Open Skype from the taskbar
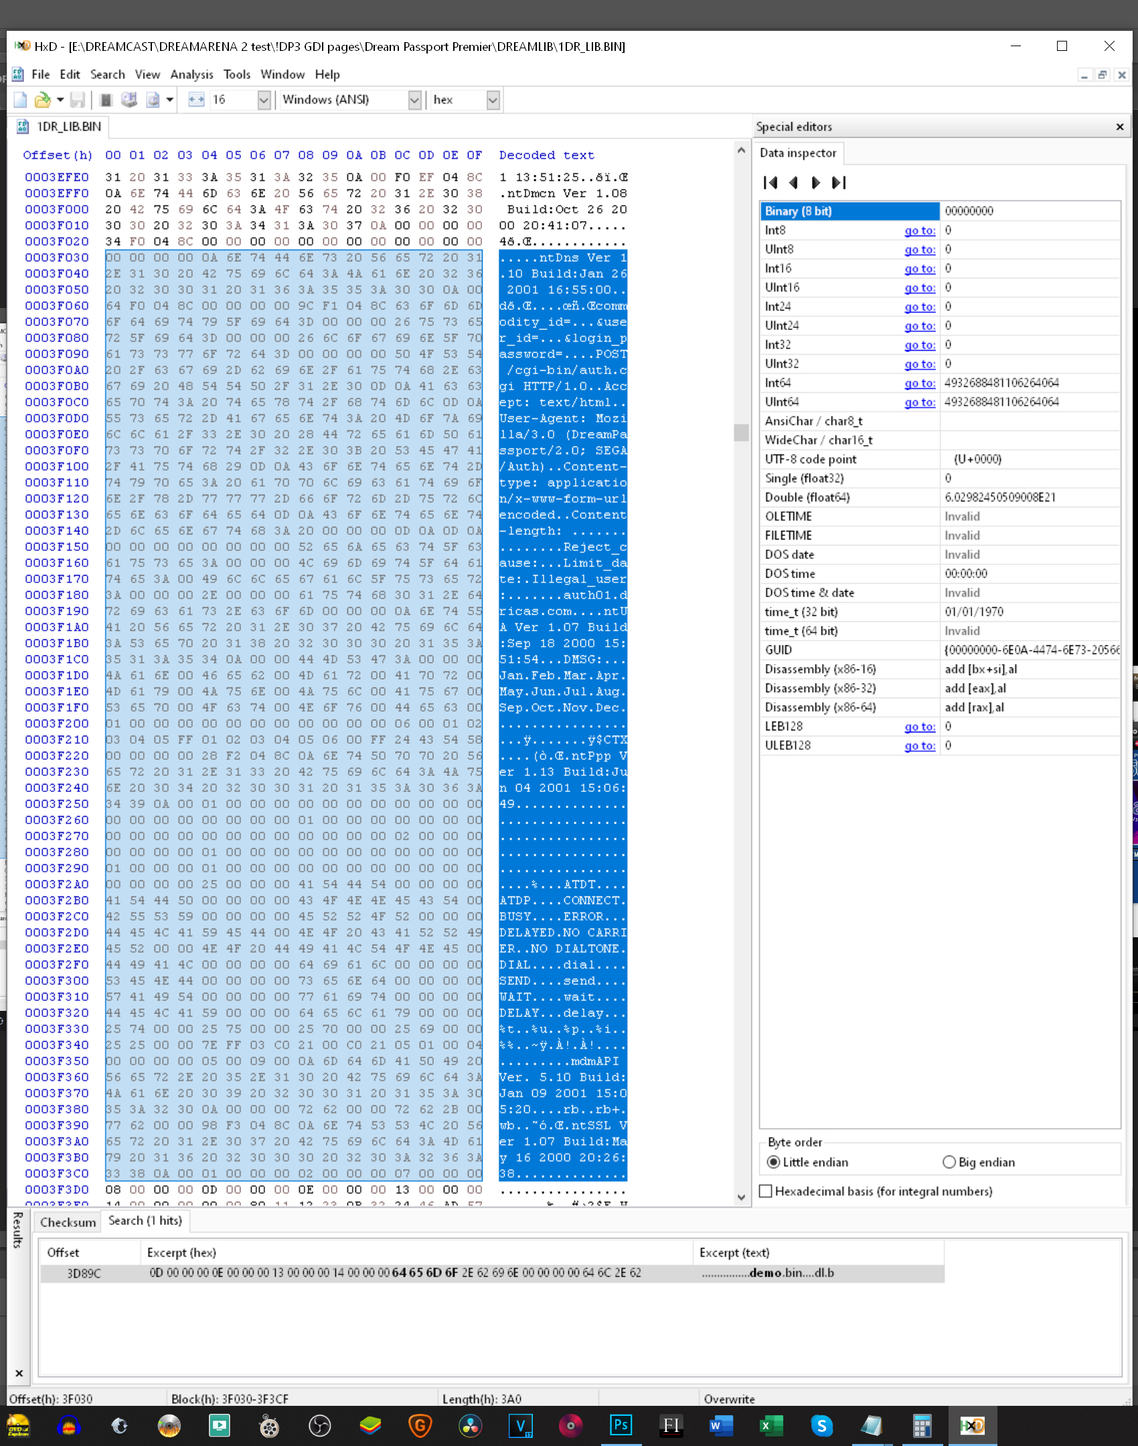Image resolution: width=1138 pixels, height=1446 pixels. (821, 1426)
